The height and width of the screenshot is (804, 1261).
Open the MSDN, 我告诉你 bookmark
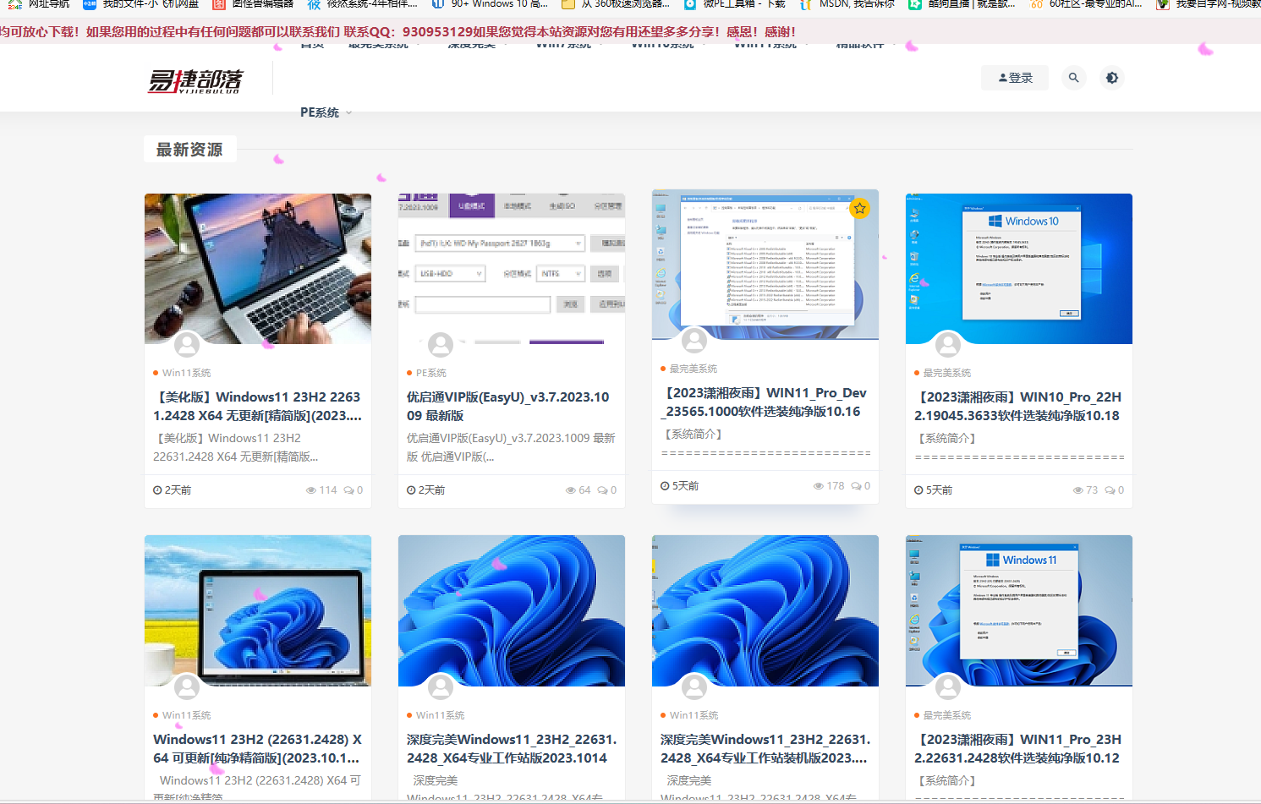tap(847, 4)
